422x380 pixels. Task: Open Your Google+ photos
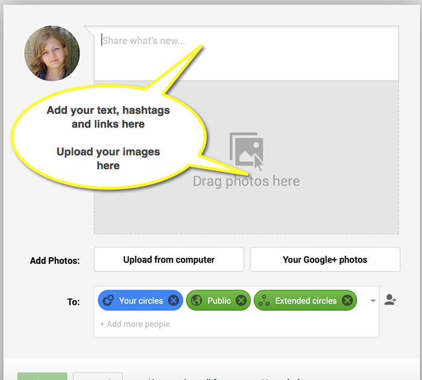(325, 260)
